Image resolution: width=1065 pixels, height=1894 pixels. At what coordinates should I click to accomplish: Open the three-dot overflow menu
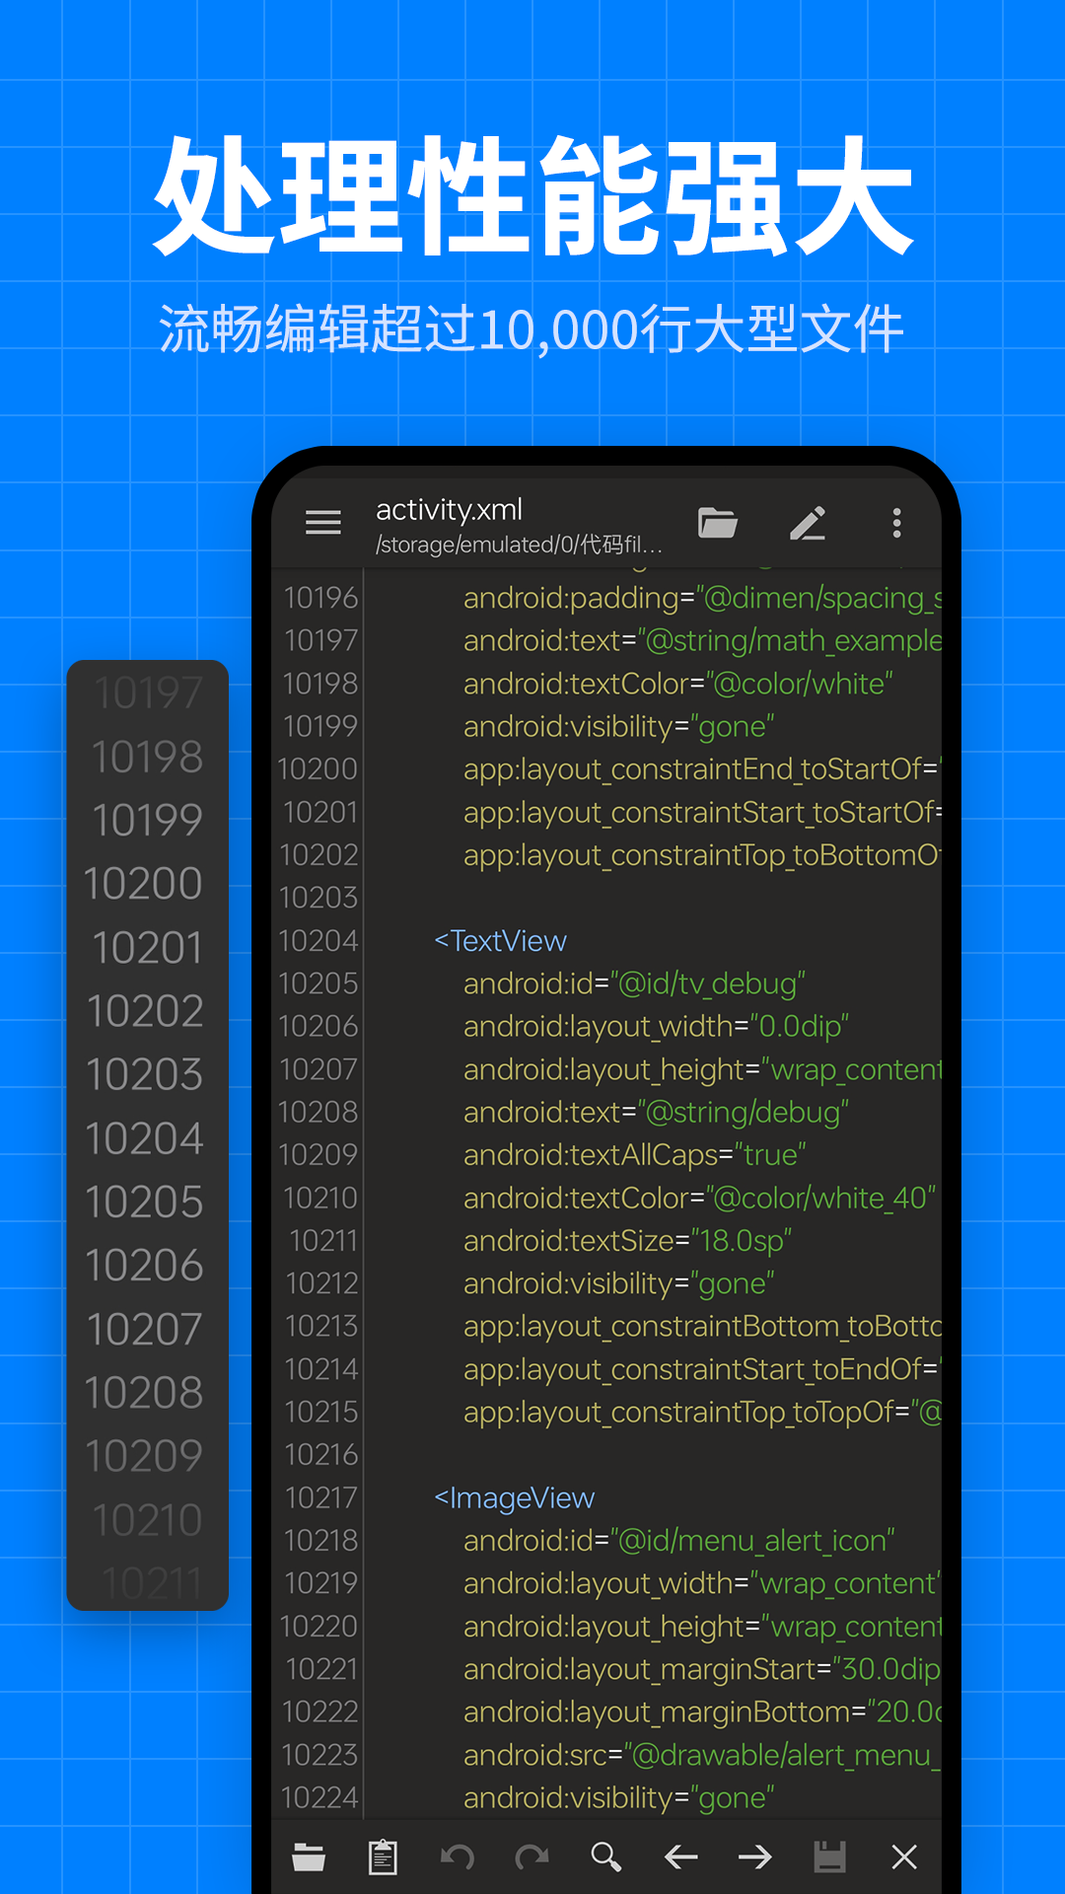coord(896,523)
